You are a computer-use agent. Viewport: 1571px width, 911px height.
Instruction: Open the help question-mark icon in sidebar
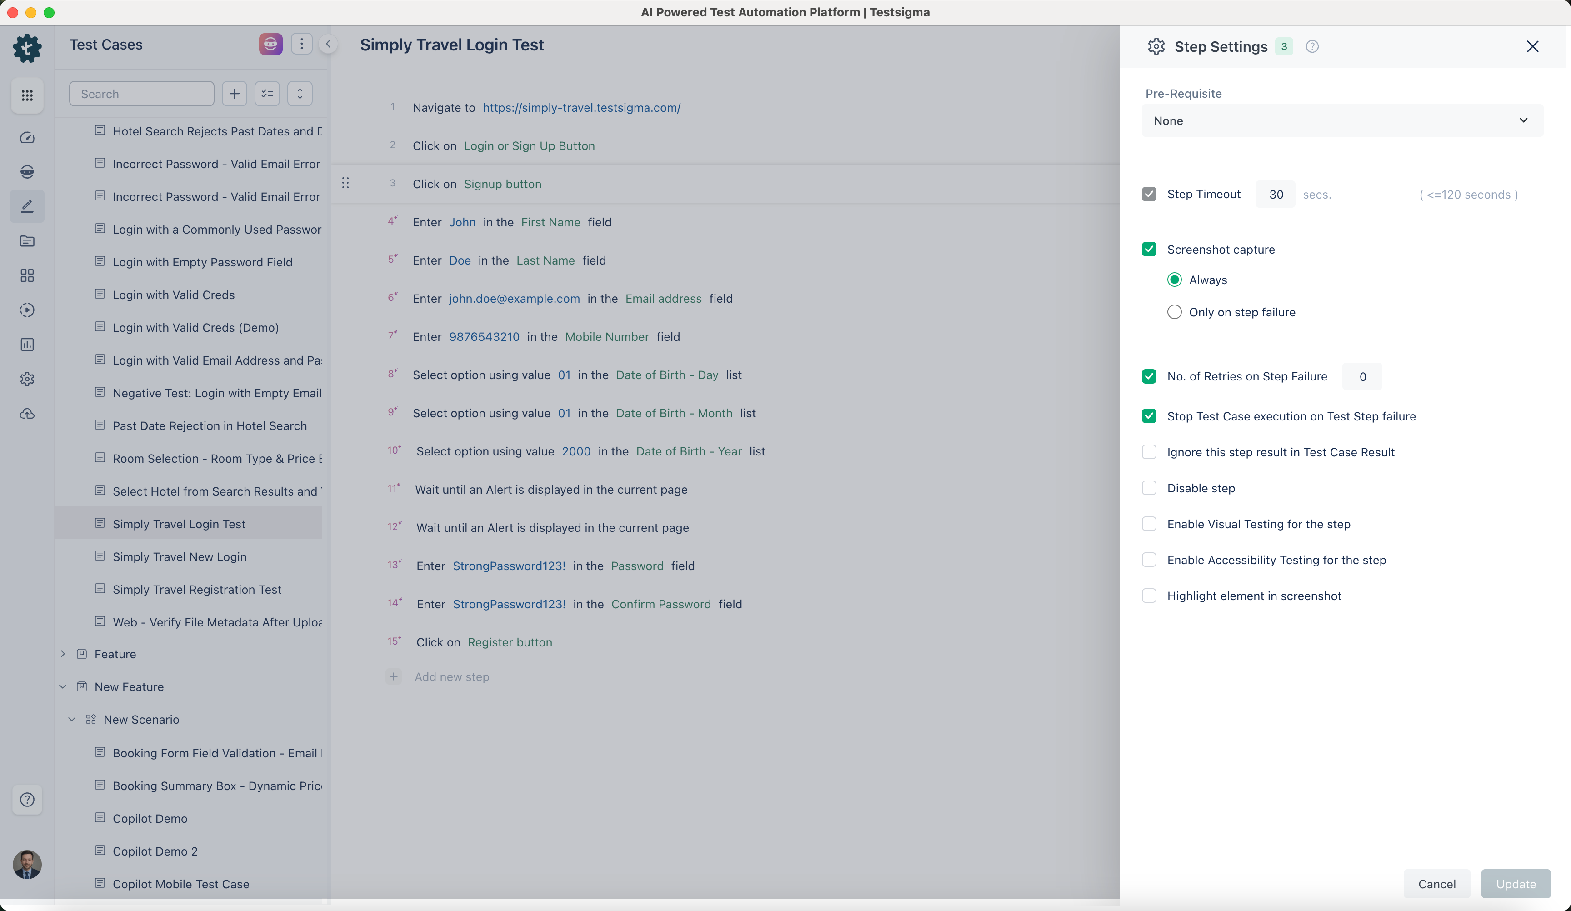(27, 800)
